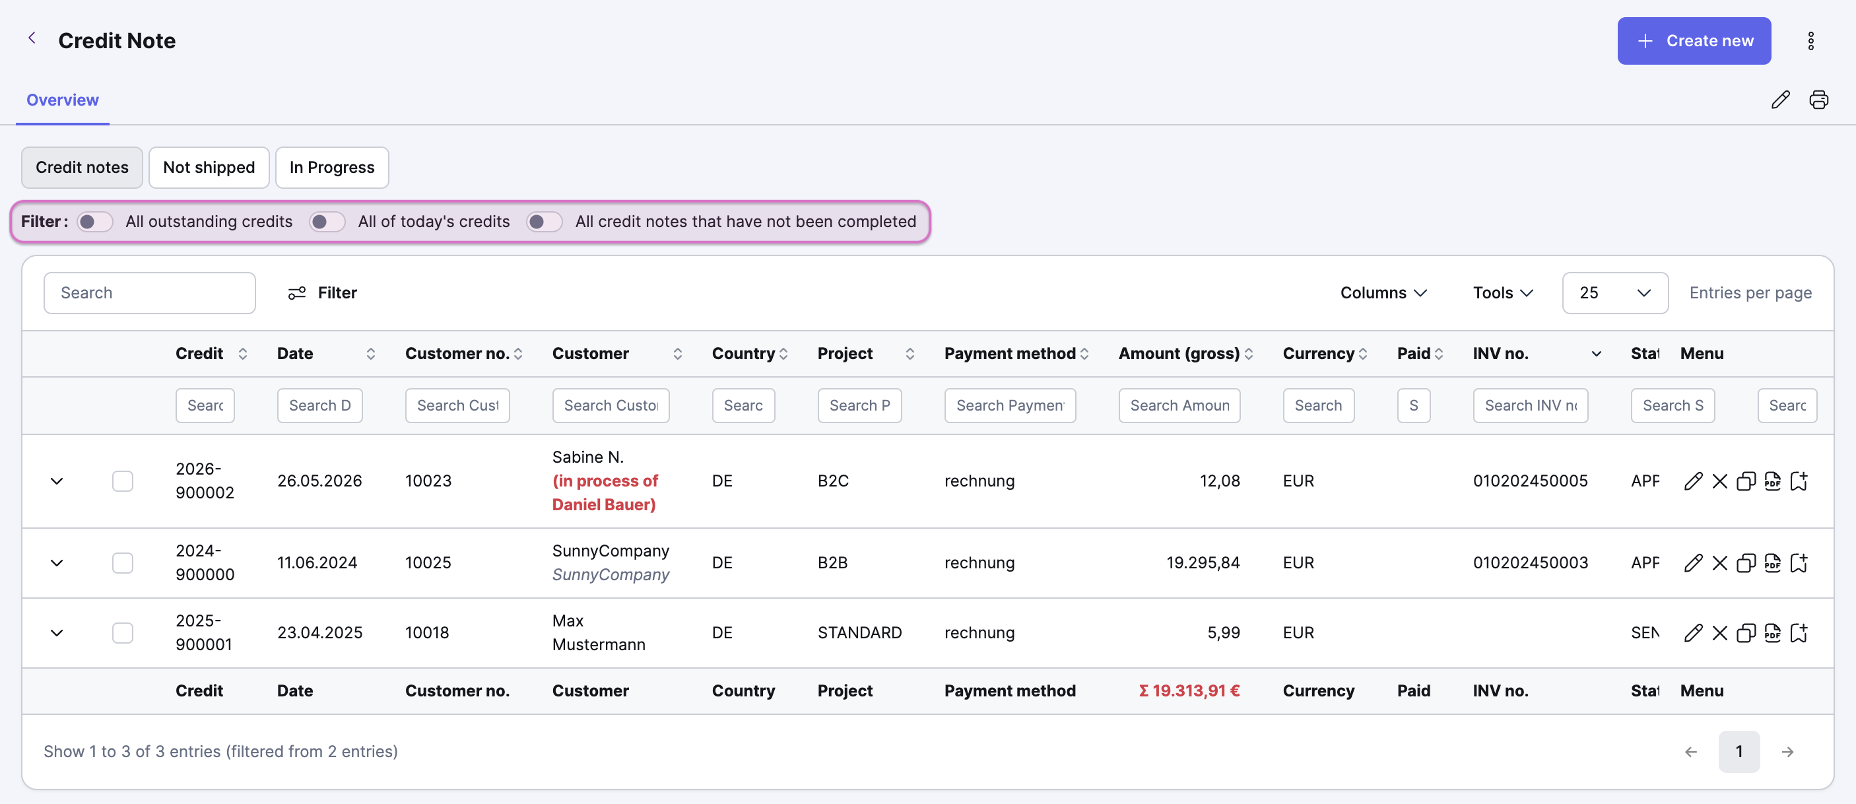Toggle All of today's credits filter
The height and width of the screenshot is (804, 1856).
[327, 222]
